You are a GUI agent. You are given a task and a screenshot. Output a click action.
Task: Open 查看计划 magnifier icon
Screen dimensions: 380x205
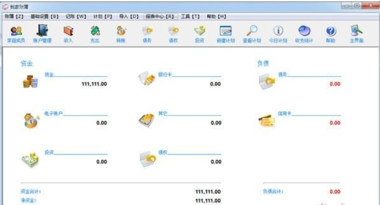tap(252, 34)
